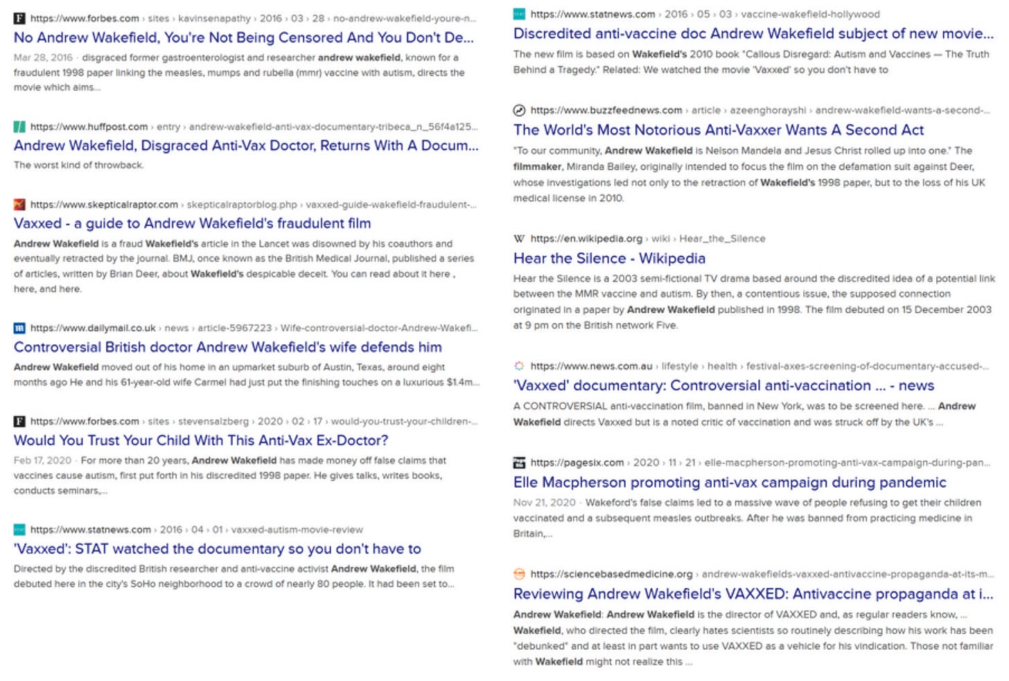Click the 'Mar 28, 2016' date snippet

[43, 58]
